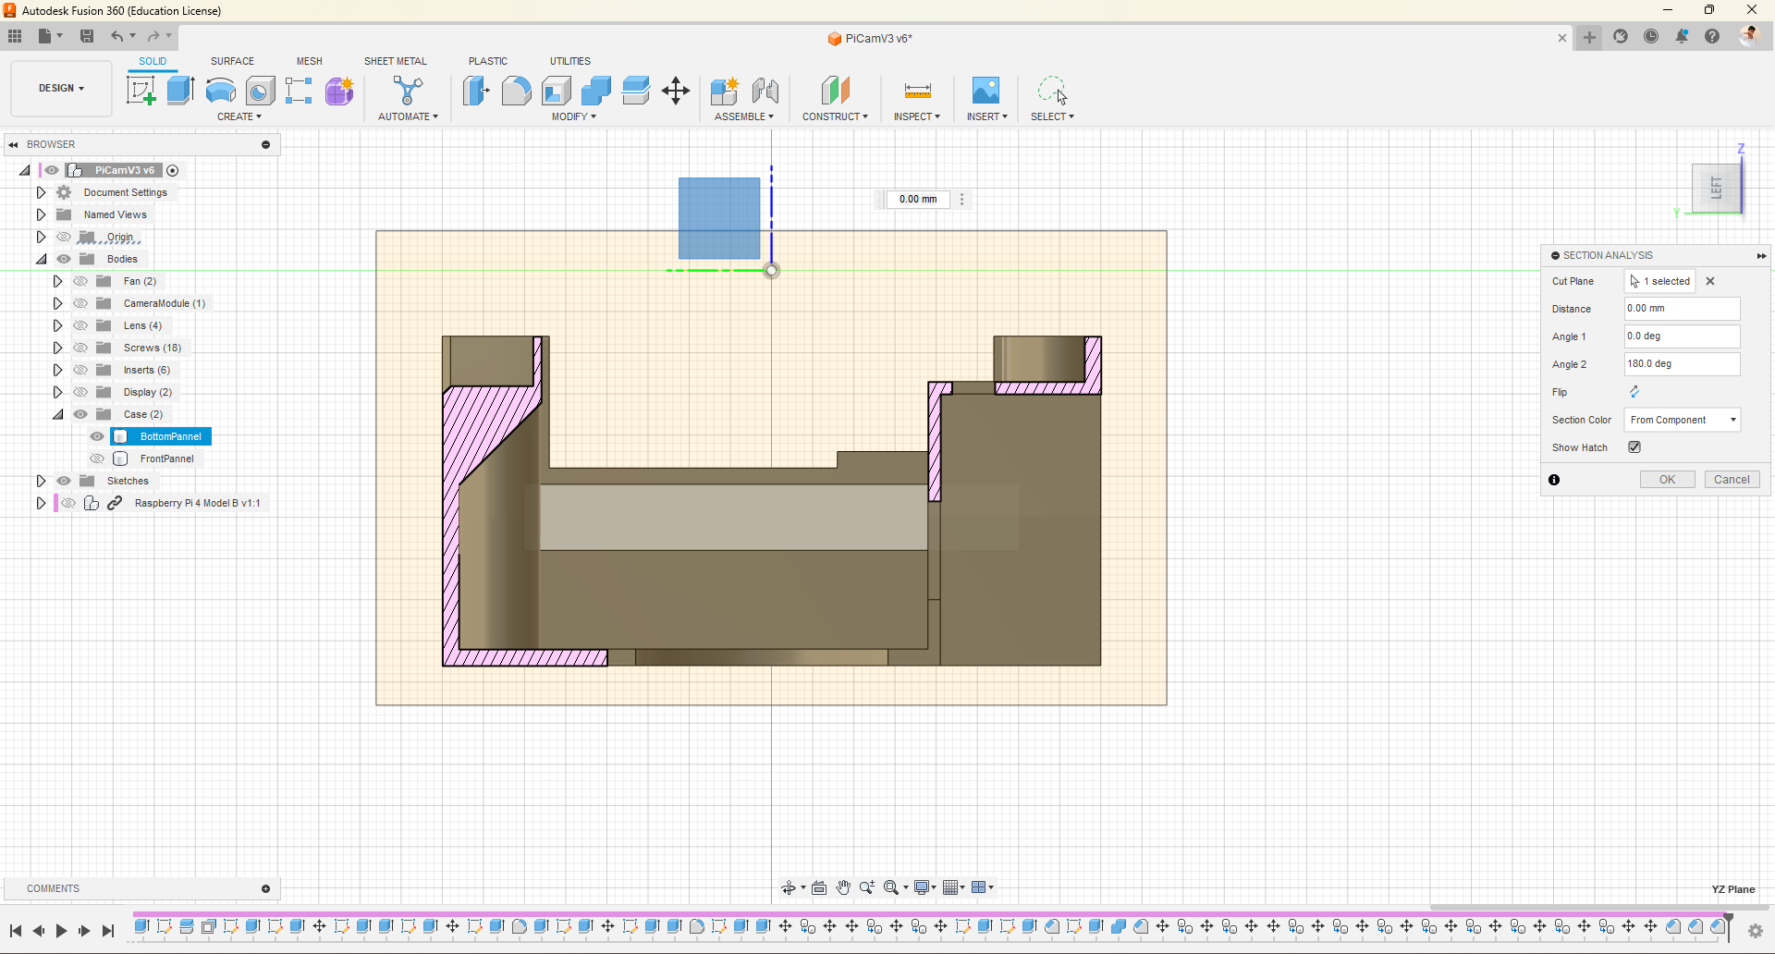Click the Cut Plane '1 selected' button
This screenshot has height=954, width=1775.
click(x=1660, y=281)
